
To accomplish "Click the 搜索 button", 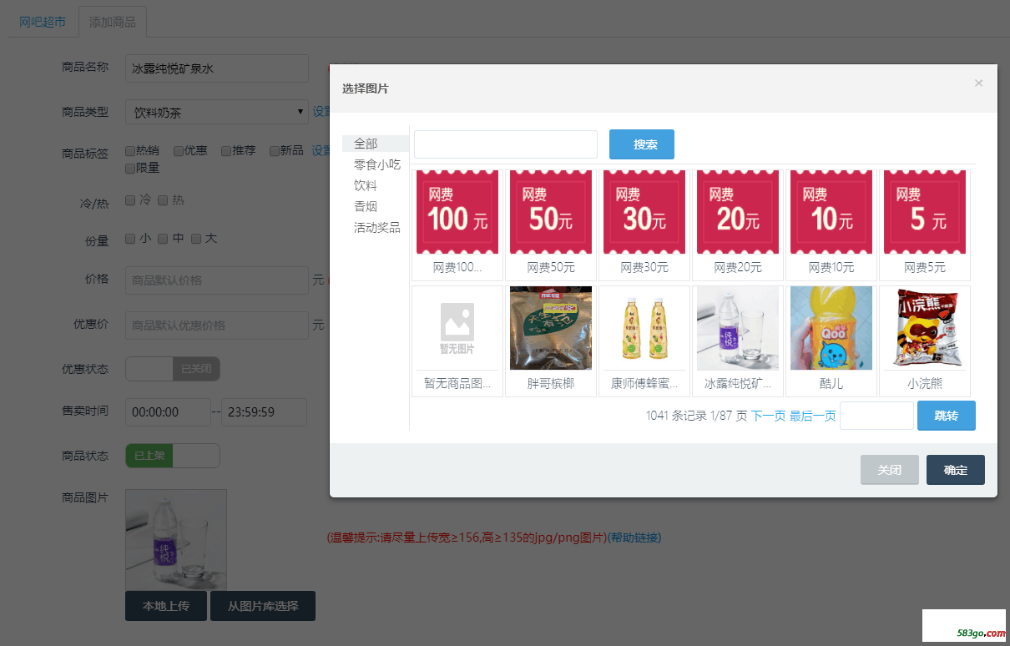I will pyautogui.click(x=641, y=144).
